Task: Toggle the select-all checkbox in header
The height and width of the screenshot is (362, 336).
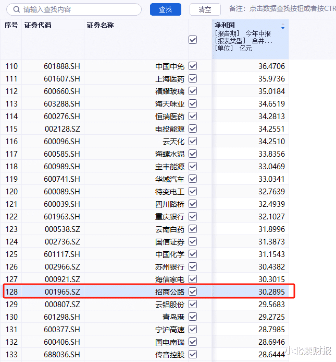Action: pyautogui.click(x=193, y=40)
